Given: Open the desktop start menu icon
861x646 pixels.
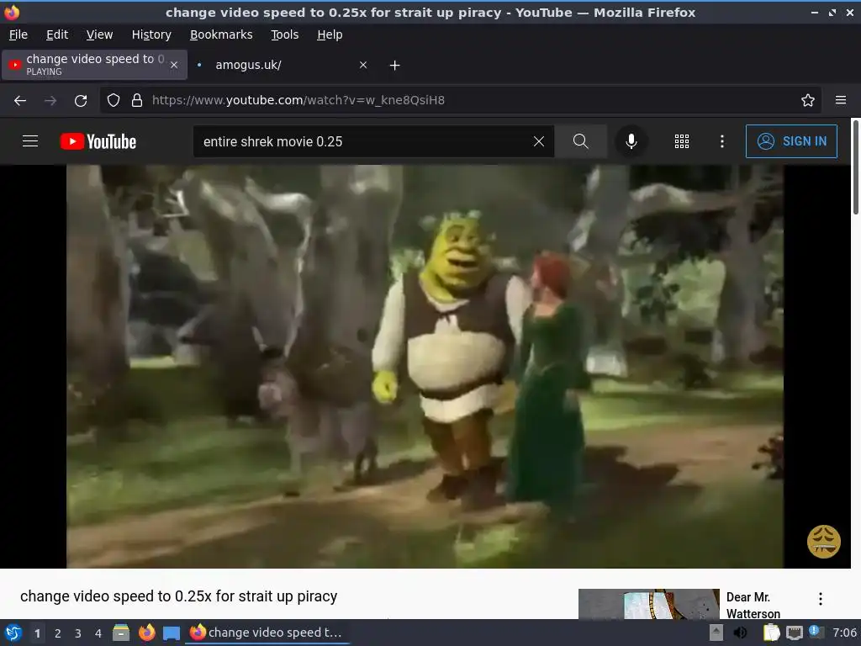Looking at the screenshot, I should [x=13, y=633].
